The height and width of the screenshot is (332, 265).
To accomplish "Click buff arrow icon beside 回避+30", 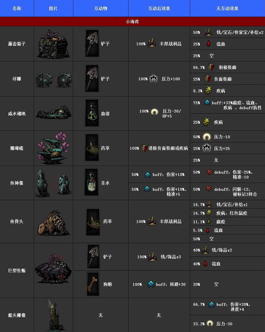I will pyautogui.click(x=151, y=284).
